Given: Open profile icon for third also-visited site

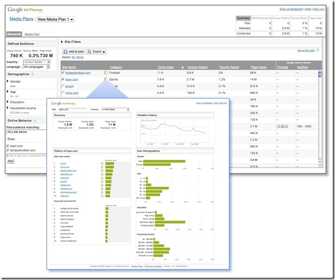Looking at the screenshot, I should [102, 170].
